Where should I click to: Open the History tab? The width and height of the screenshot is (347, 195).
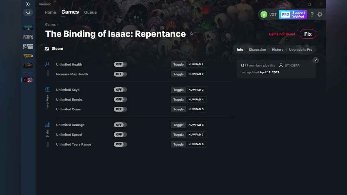point(277,49)
